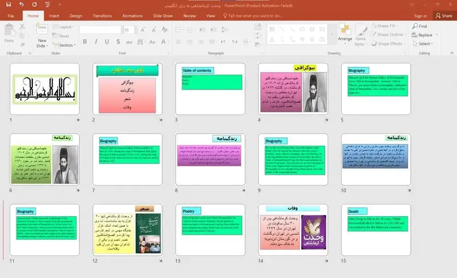Click Tell me what you want to do box

coord(253,16)
